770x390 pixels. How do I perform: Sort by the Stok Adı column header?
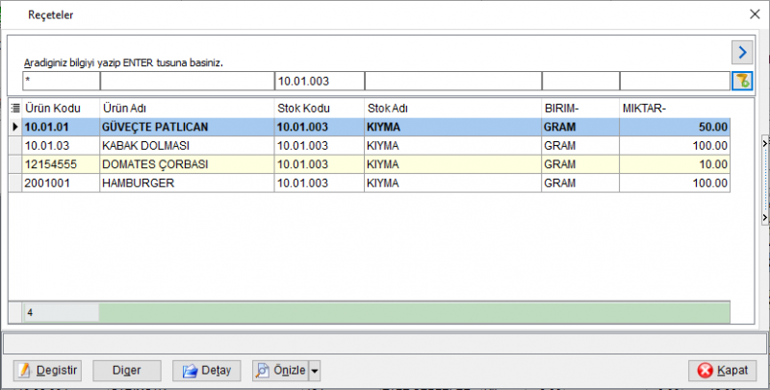coord(388,109)
